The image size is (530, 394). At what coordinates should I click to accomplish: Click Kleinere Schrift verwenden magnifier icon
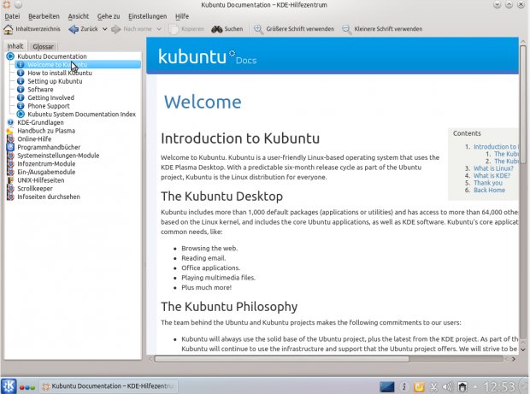[346, 29]
